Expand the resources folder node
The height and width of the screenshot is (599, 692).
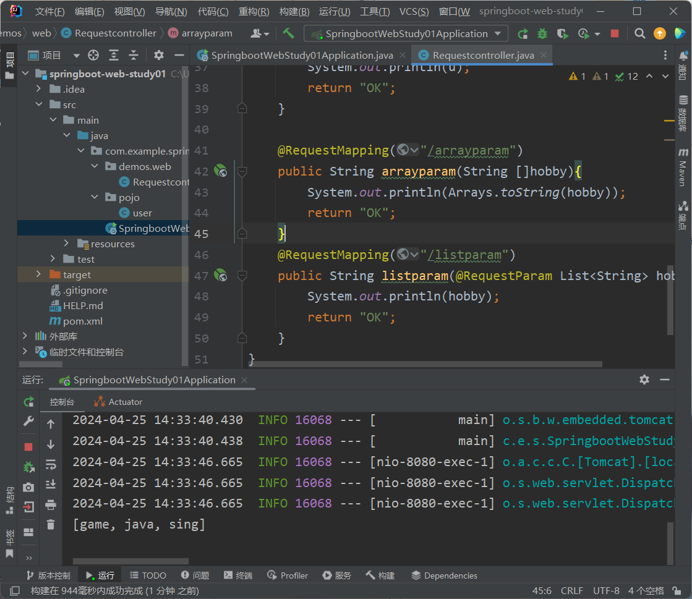(x=67, y=244)
